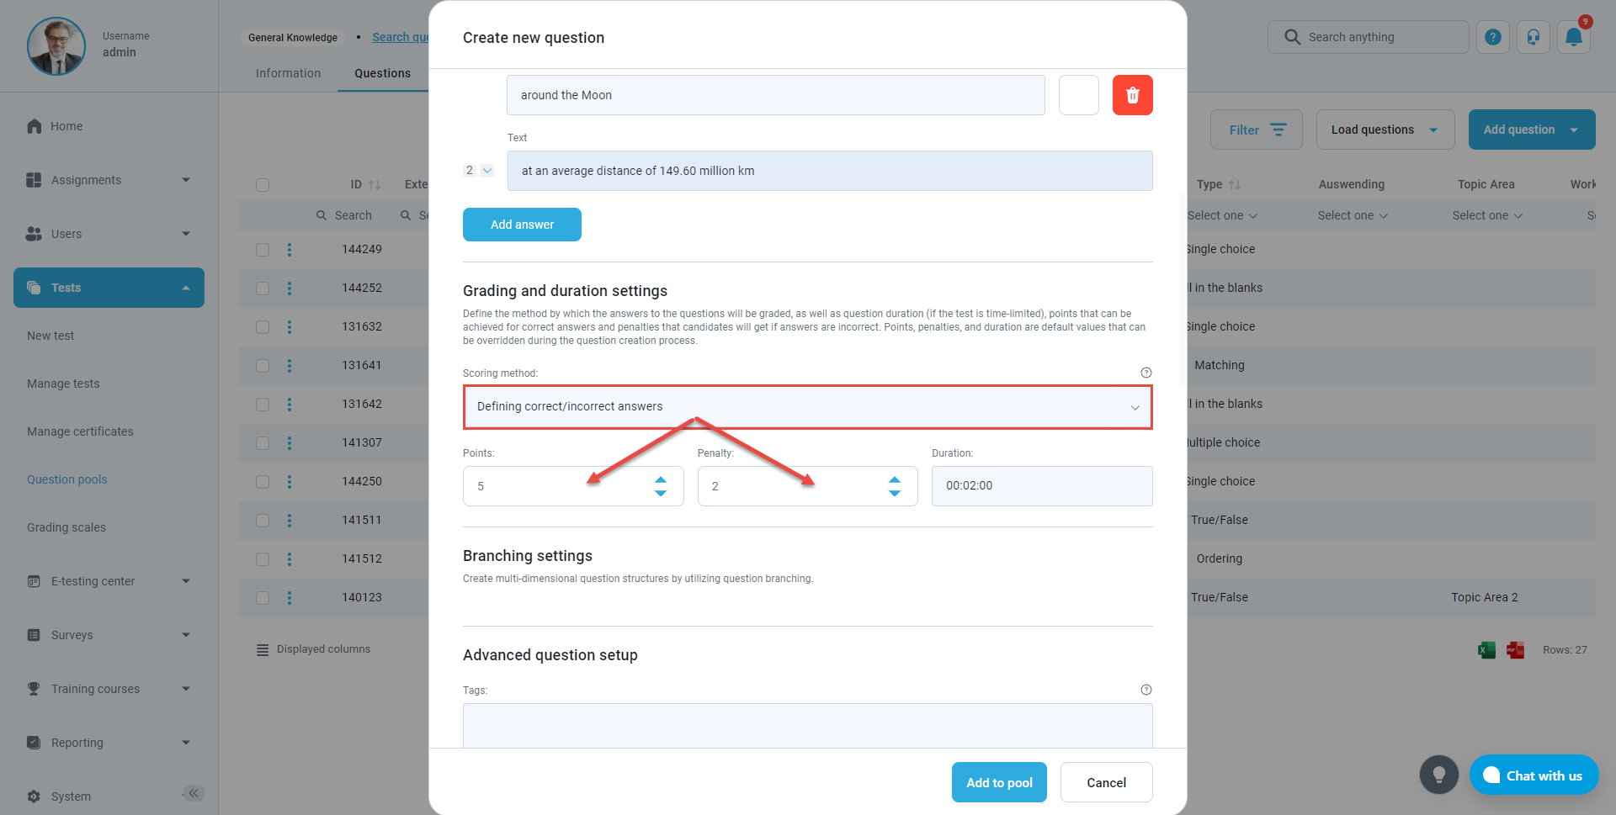This screenshot has height=815, width=1616.
Task: Collapse the sidebar with double-chevron icon
Action: point(194,793)
